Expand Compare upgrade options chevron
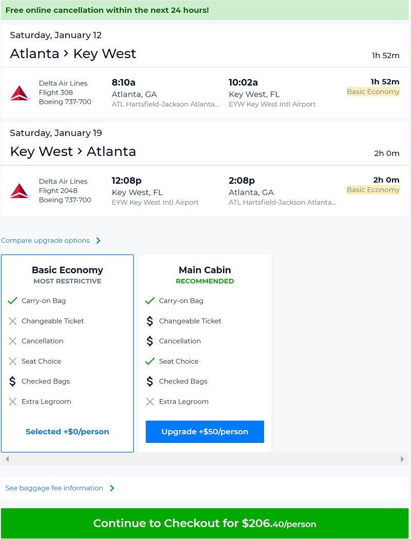 pyautogui.click(x=98, y=241)
